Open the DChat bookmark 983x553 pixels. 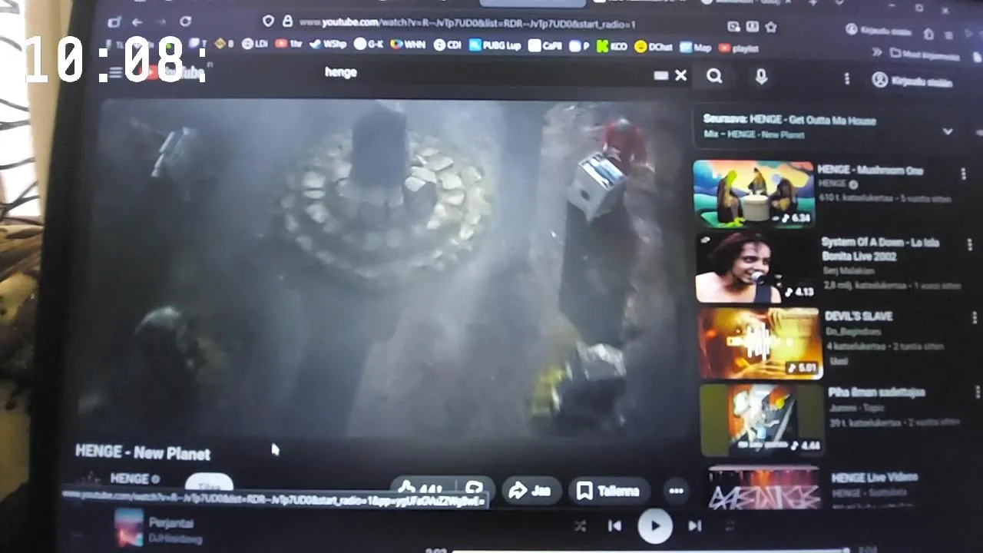pos(654,47)
